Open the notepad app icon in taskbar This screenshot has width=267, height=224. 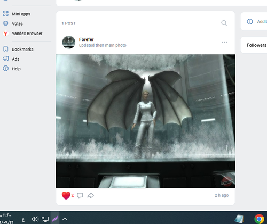click(x=239, y=219)
